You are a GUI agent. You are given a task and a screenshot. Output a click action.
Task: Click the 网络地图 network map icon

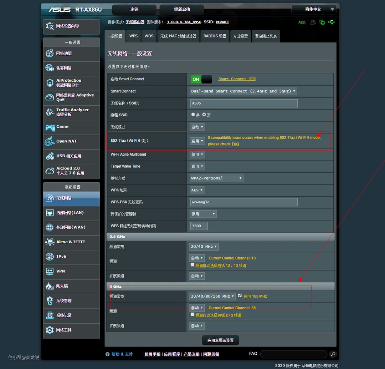50,54
